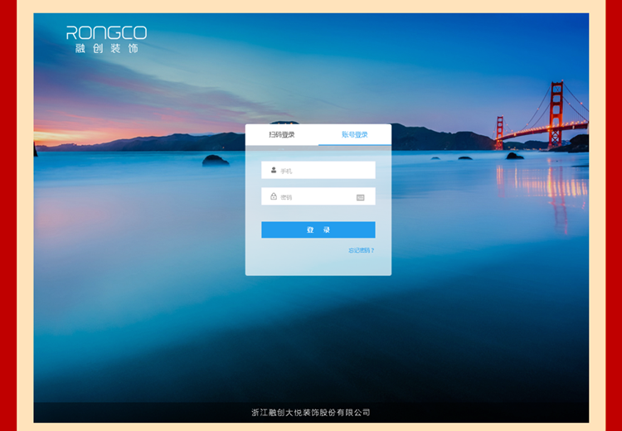Click the smaller distant bridge tower
This screenshot has height=431, width=622.
[499, 133]
